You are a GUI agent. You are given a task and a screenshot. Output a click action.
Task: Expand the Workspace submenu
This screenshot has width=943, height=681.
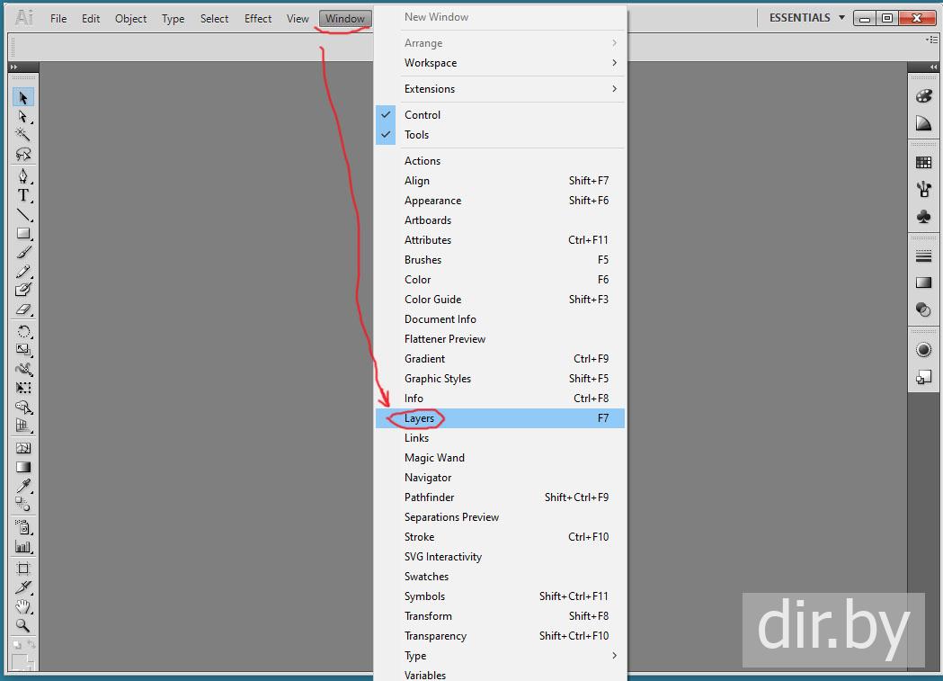501,63
